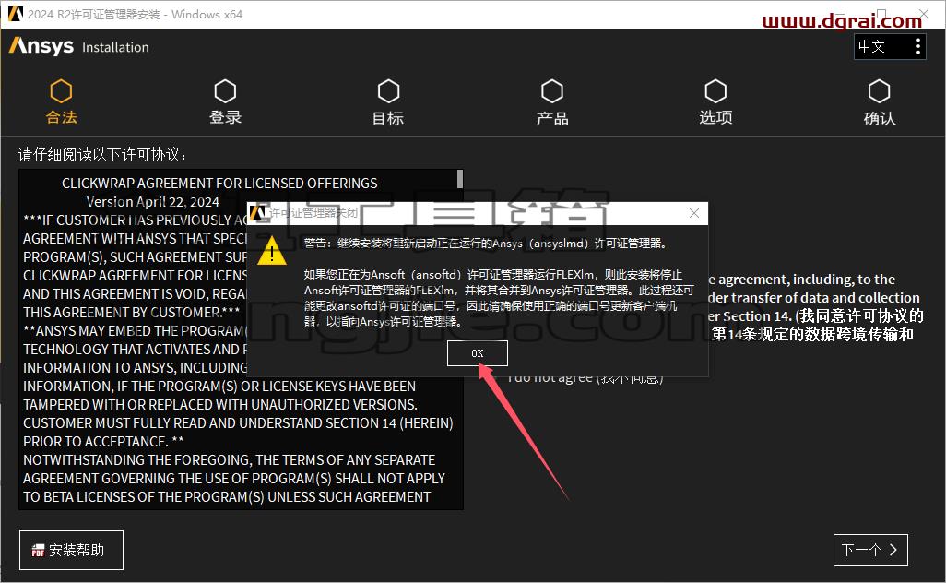Click the yellow warning triangle icon

pyautogui.click(x=272, y=251)
